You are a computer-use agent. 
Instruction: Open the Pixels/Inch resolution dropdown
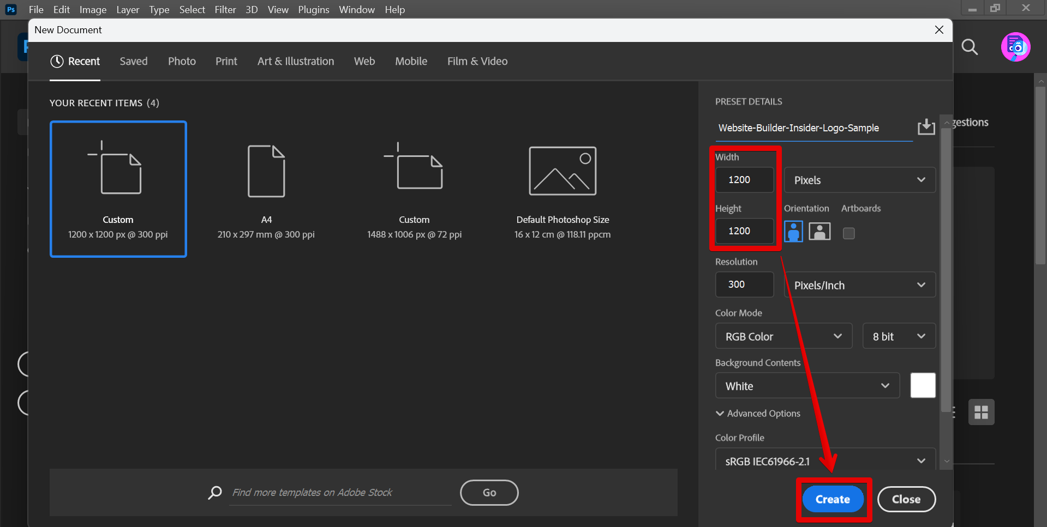[x=859, y=285]
